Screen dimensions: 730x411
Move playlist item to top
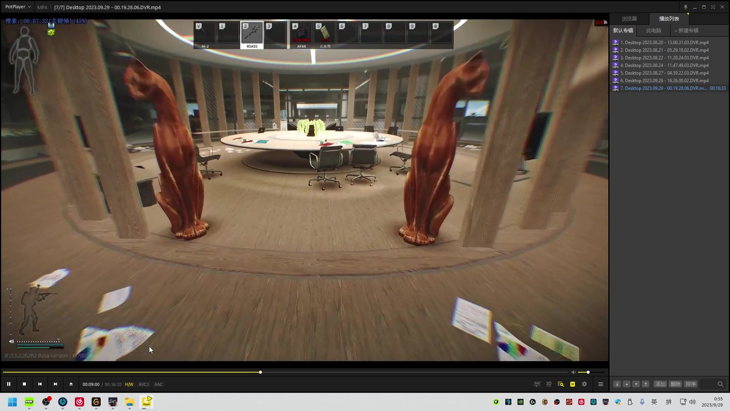coord(617,384)
